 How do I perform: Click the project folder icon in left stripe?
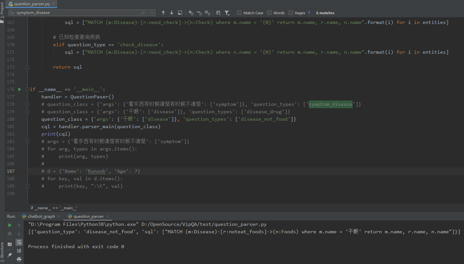coord(2,22)
